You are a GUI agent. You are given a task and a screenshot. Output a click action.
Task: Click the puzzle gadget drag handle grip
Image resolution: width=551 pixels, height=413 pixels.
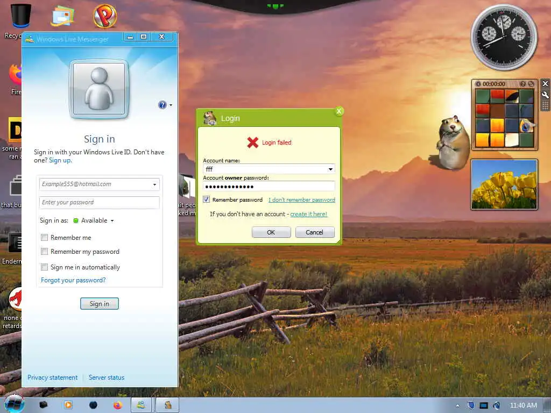[x=545, y=106]
